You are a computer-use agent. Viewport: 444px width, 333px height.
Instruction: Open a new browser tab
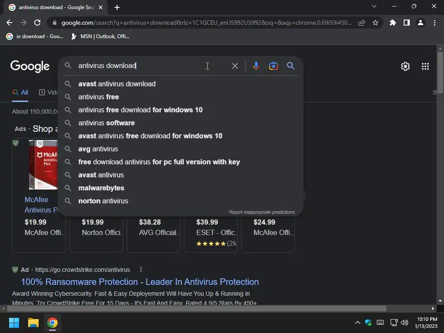[x=117, y=7]
